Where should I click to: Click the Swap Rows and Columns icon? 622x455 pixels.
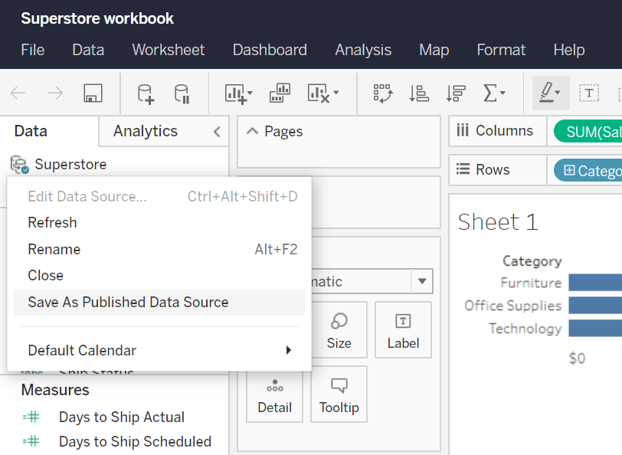click(x=382, y=93)
